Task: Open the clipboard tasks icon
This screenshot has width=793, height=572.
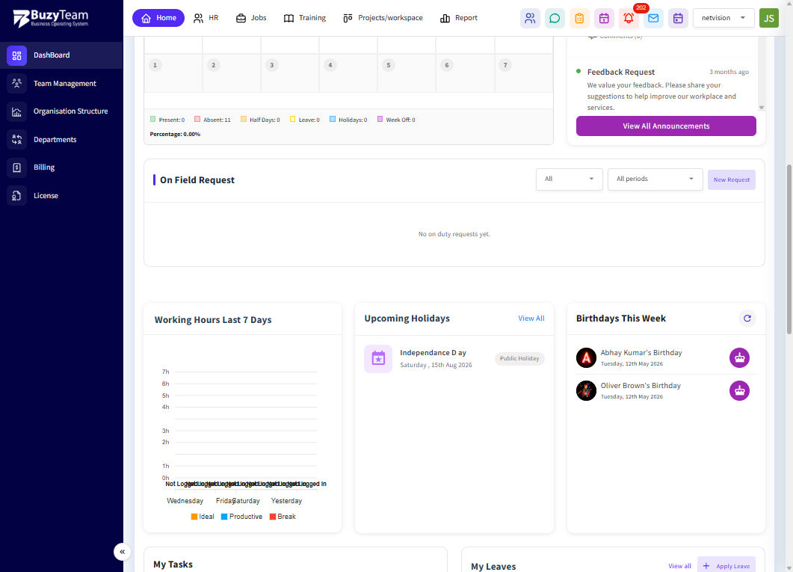Action: pos(579,18)
